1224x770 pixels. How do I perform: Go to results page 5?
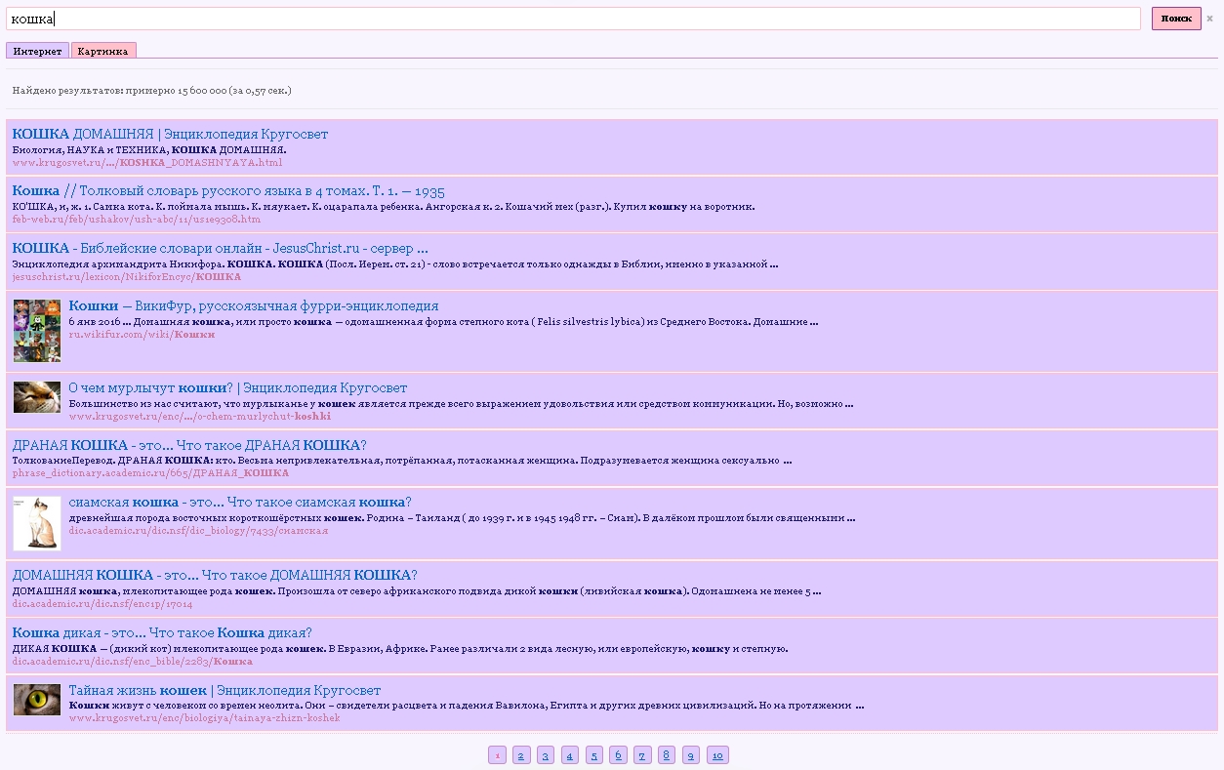tap(594, 755)
